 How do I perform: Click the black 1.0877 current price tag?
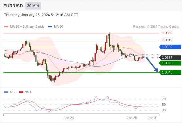point(170,58)
